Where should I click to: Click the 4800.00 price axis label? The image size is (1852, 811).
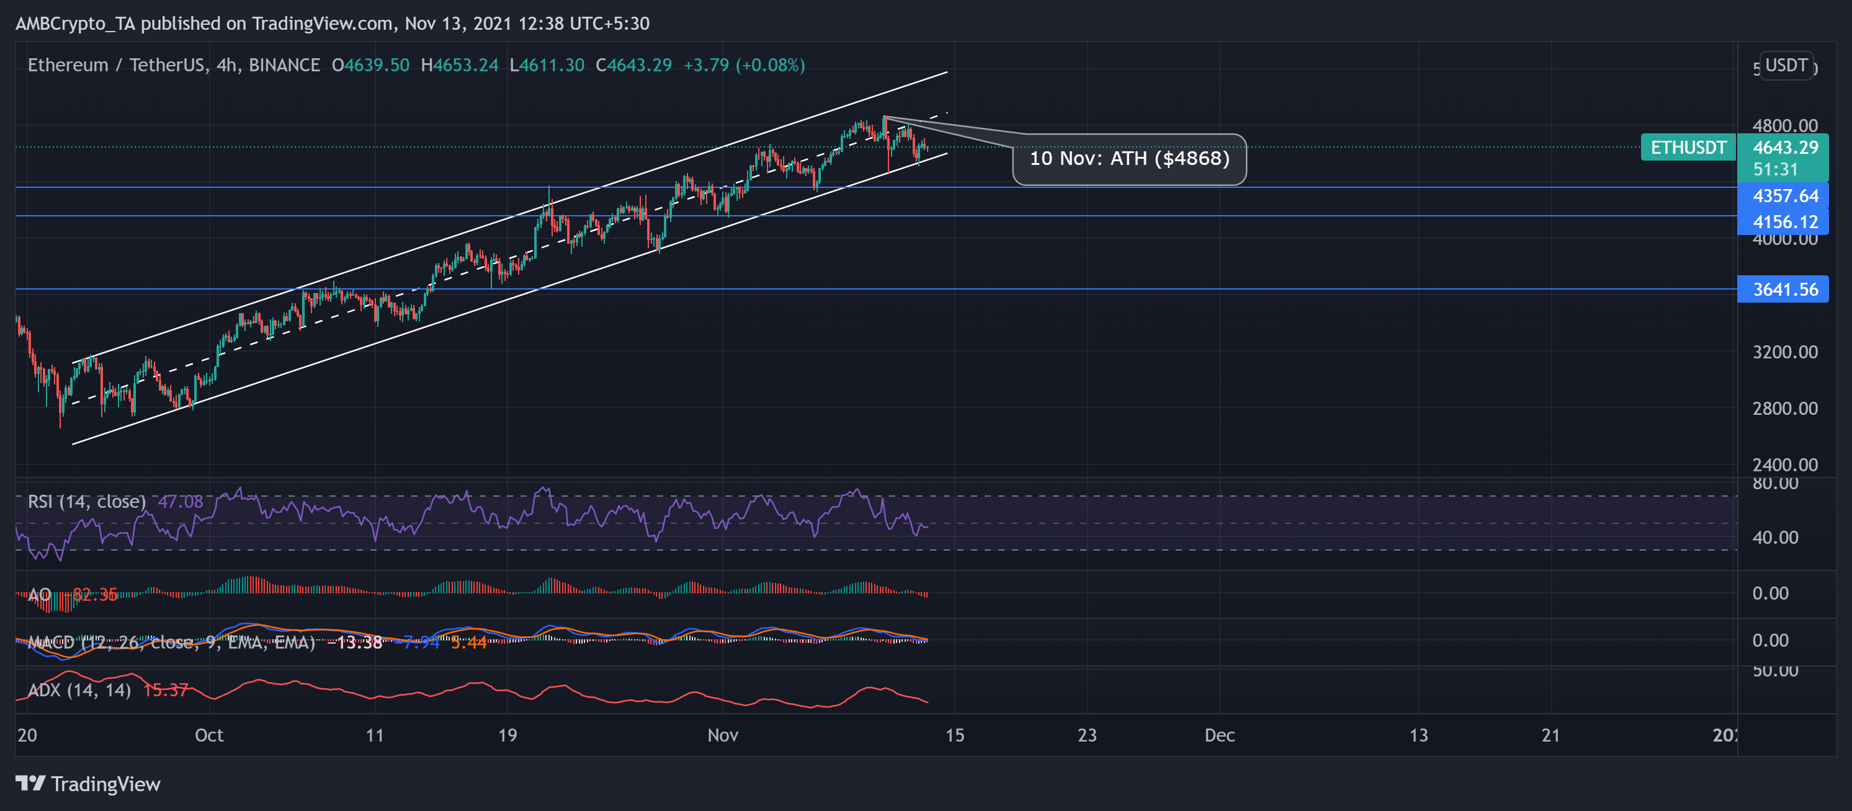coord(1784,126)
